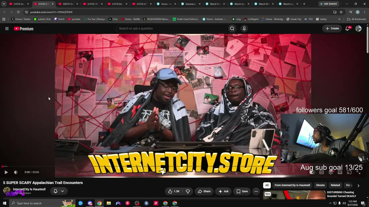Open the Hulu bookmark

[113, 19]
